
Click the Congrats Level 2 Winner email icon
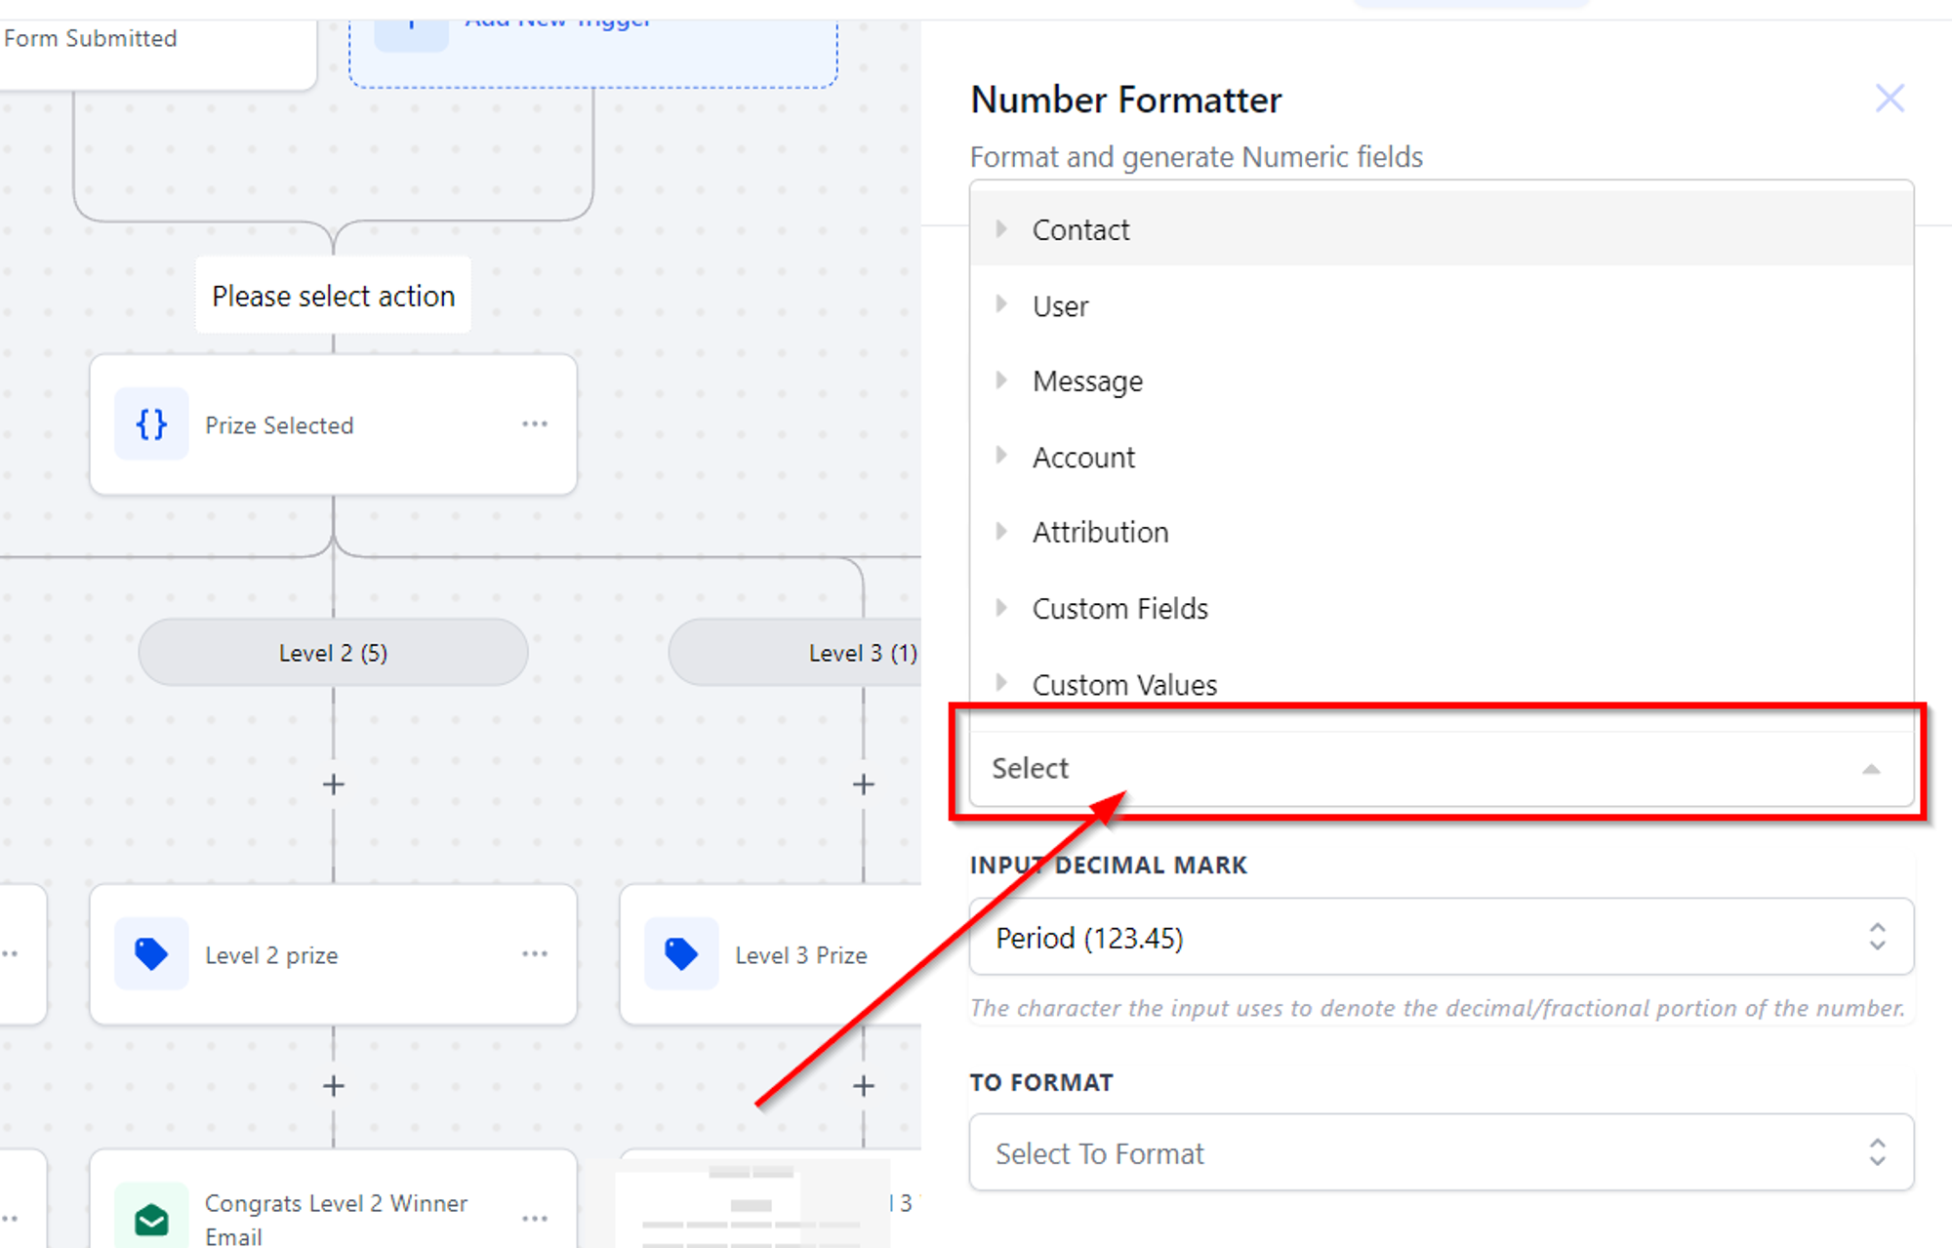[x=151, y=1219]
